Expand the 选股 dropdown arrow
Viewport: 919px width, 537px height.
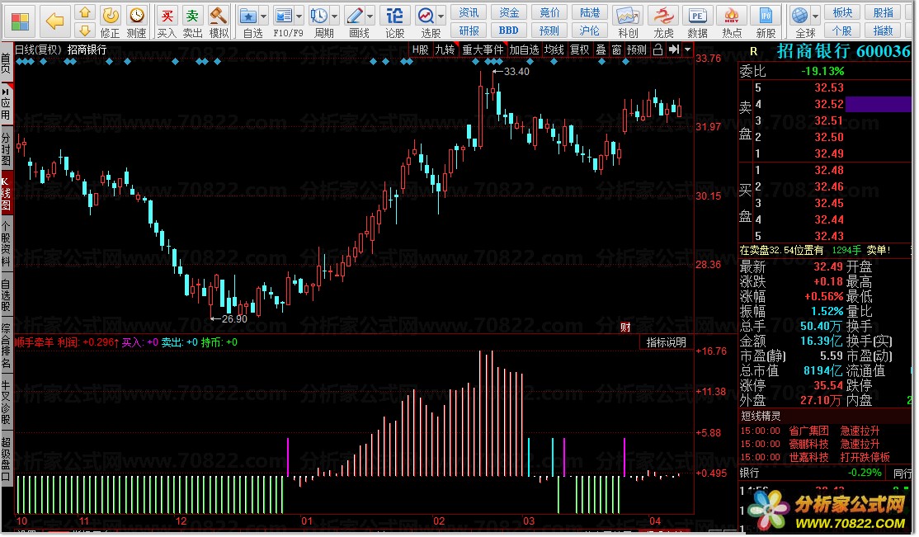[441, 16]
